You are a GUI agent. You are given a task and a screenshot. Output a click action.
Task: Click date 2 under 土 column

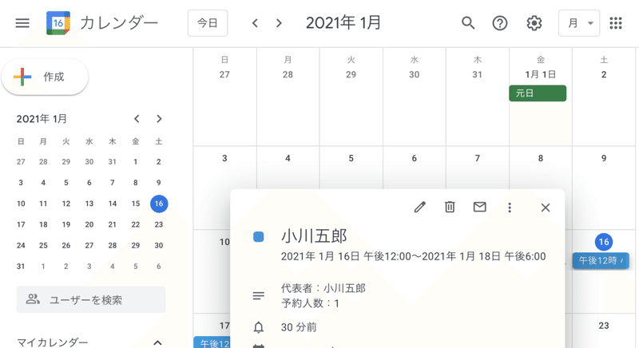(x=604, y=74)
